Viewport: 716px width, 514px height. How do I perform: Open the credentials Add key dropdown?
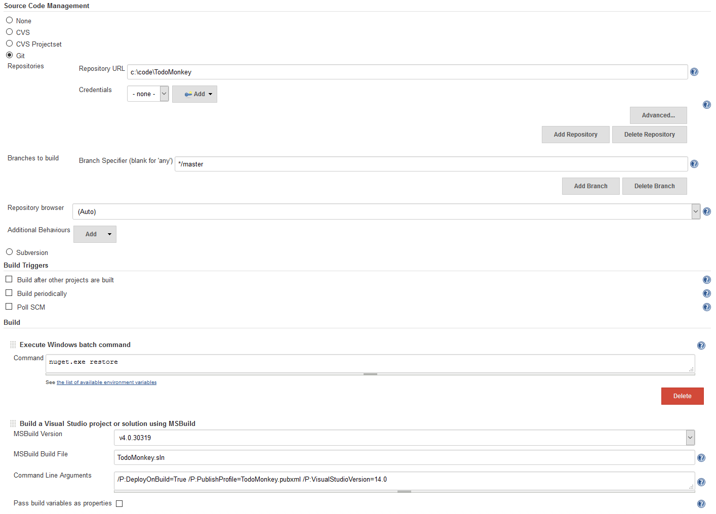tap(194, 94)
